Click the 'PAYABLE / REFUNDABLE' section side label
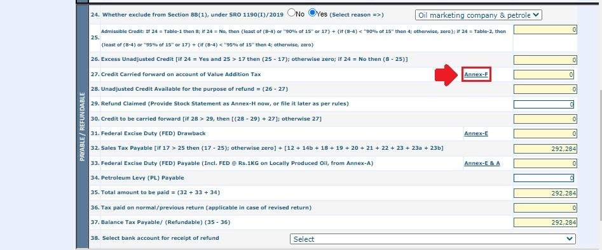This screenshot has height=250, width=602. click(82, 126)
